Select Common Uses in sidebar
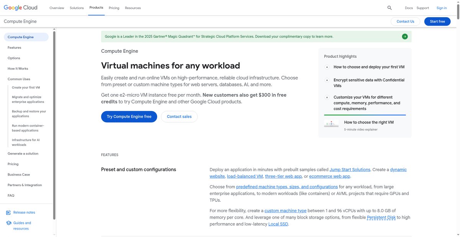 [x=19, y=79]
